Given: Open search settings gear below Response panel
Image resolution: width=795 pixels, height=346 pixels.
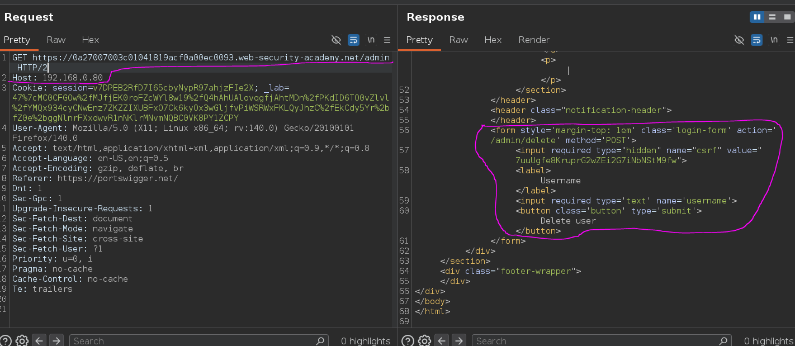Looking at the screenshot, I should pyautogui.click(x=424, y=340).
